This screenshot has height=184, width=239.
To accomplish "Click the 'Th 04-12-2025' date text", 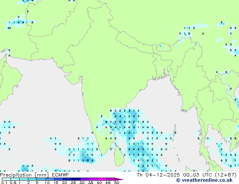I will click(158, 175).
